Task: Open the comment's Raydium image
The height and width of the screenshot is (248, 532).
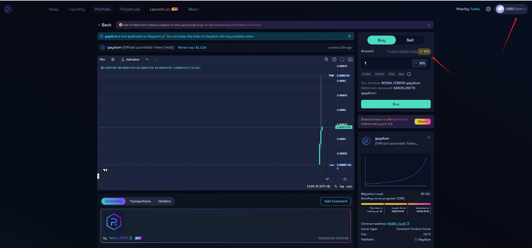Action: [114, 222]
